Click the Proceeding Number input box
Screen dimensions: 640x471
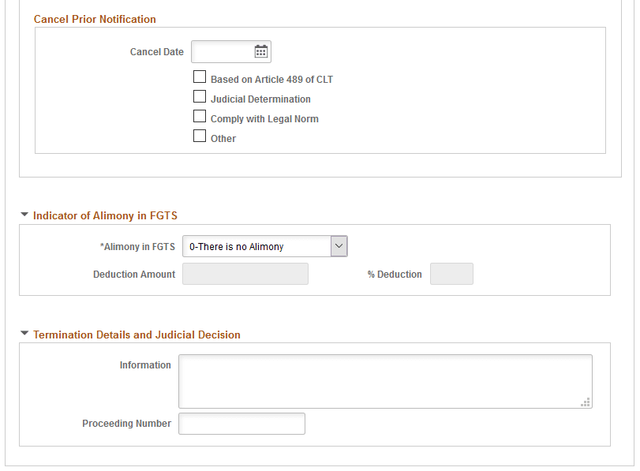point(241,424)
